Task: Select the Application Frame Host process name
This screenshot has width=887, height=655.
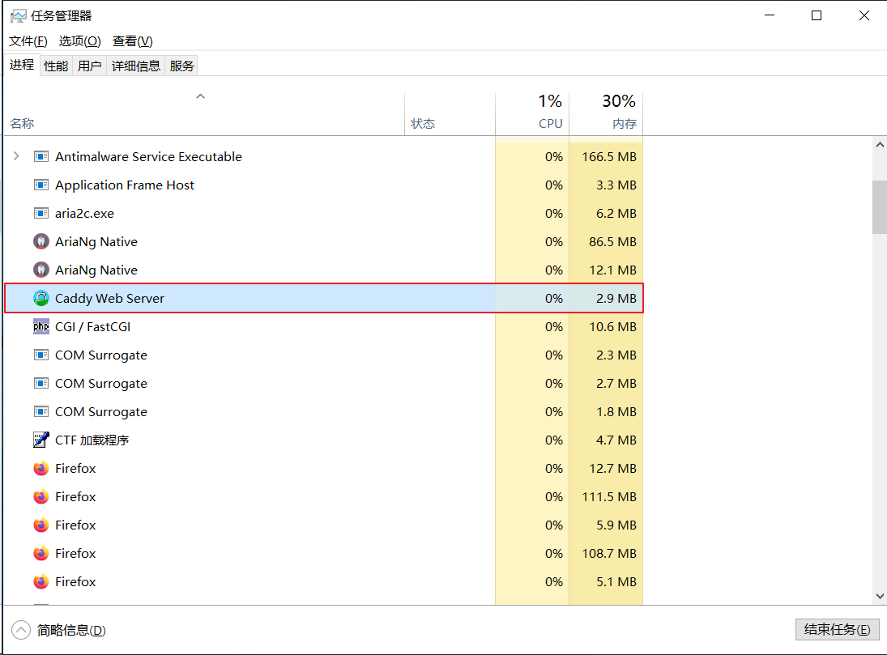Action: (125, 185)
